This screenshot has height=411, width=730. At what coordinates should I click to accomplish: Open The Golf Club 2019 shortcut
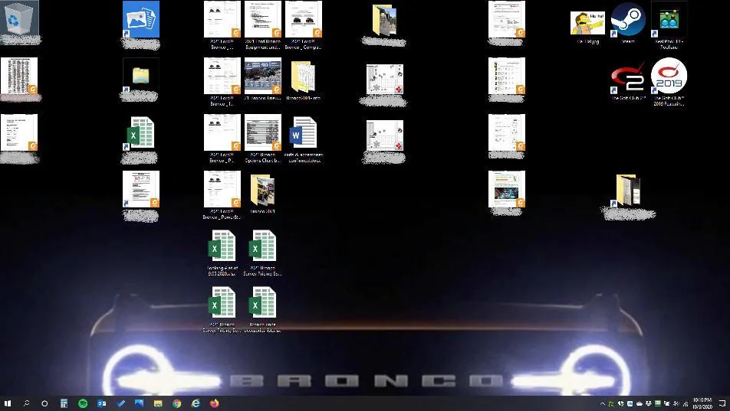[x=669, y=80]
